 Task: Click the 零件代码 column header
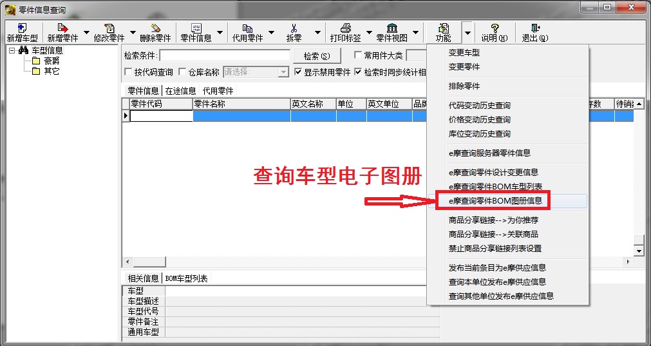point(162,104)
